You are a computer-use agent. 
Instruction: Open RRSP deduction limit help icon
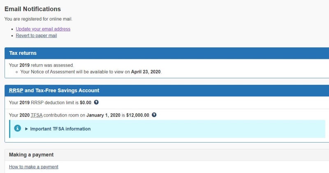tap(96, 103)
